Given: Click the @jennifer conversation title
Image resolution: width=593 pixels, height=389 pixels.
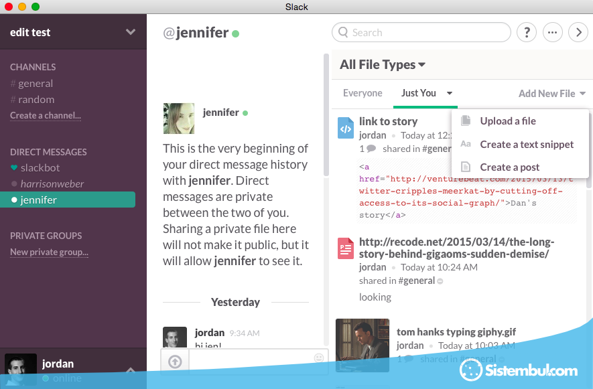Looking at the screenshot, I should point(196,33).
